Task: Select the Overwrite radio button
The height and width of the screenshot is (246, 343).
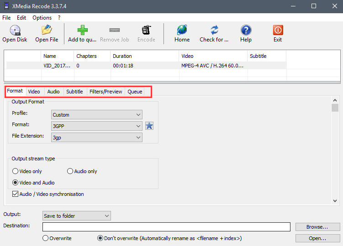Action: [45, 238]
